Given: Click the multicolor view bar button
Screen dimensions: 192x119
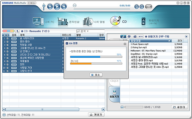Looking at the screenshot, I should [8, 31].
